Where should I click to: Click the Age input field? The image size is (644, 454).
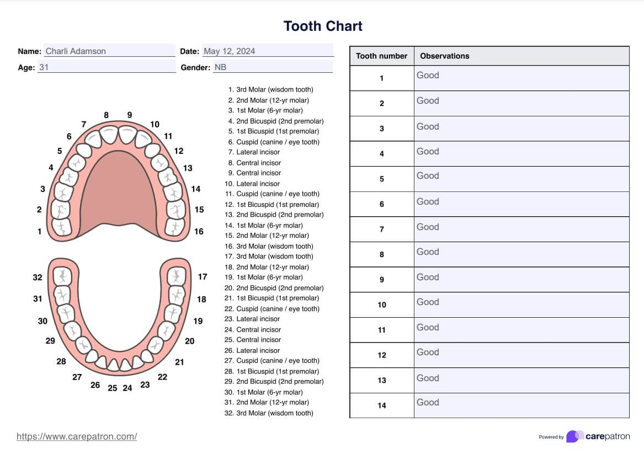107,67
